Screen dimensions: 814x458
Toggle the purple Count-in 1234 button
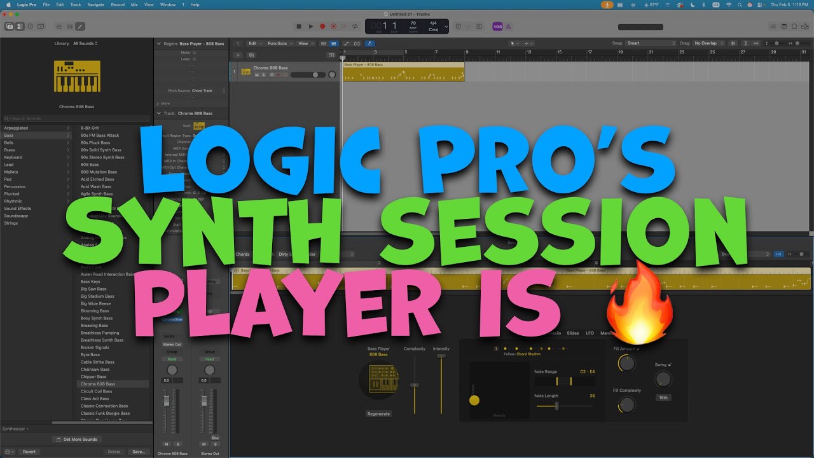(497, 26)
